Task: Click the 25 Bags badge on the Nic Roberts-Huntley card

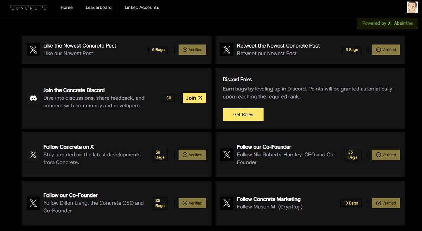Action: [353, 155]
